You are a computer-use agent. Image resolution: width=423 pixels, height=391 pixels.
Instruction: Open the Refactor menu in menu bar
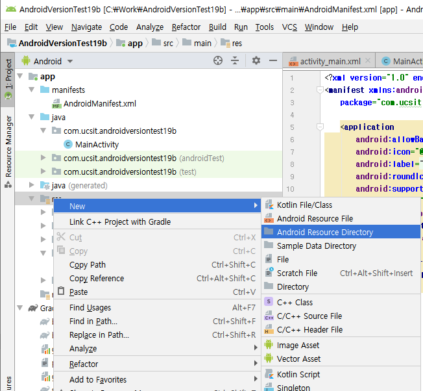click(x=186, y=27)
